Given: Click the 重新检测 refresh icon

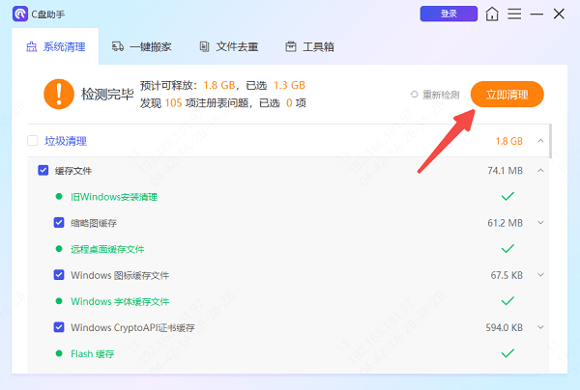Looking at the screenshot, I should 415,95.
